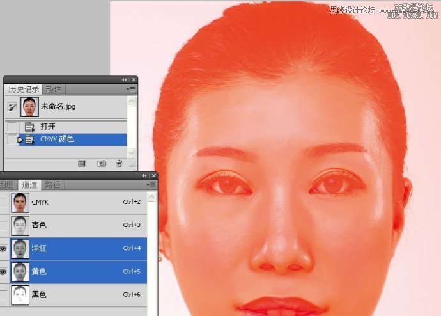Click the CMYK 颜色 history state icon
441x316 pixels.
(29, 139)
